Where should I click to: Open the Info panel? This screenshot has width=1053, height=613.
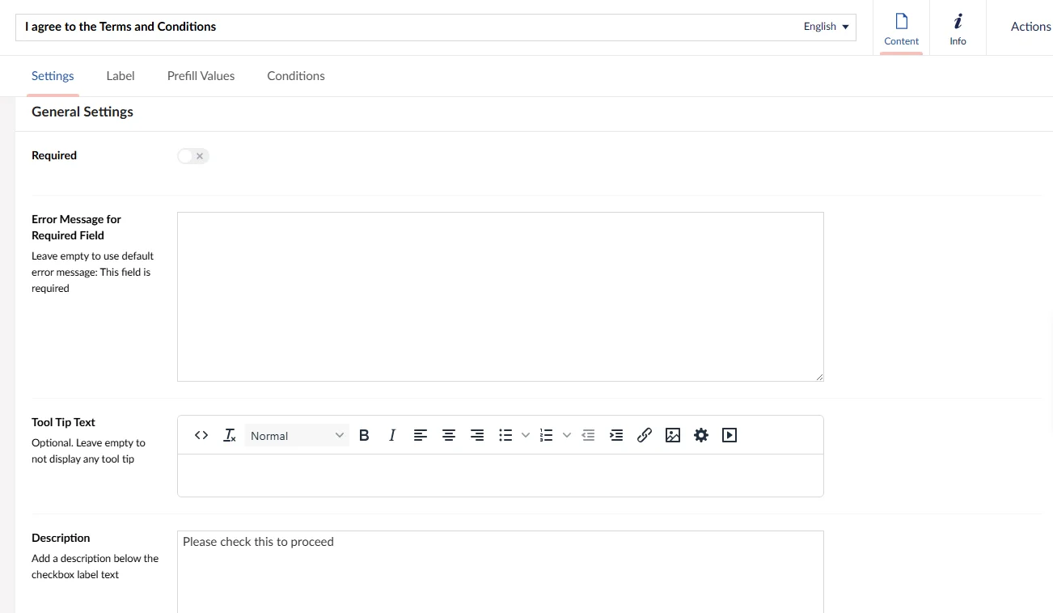click(x=958, y=28)
